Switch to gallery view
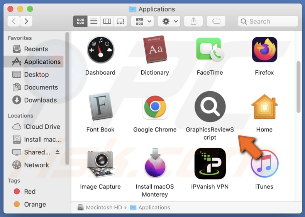The height and width of the screenshot is (217, 305). (x=120, y=21)
